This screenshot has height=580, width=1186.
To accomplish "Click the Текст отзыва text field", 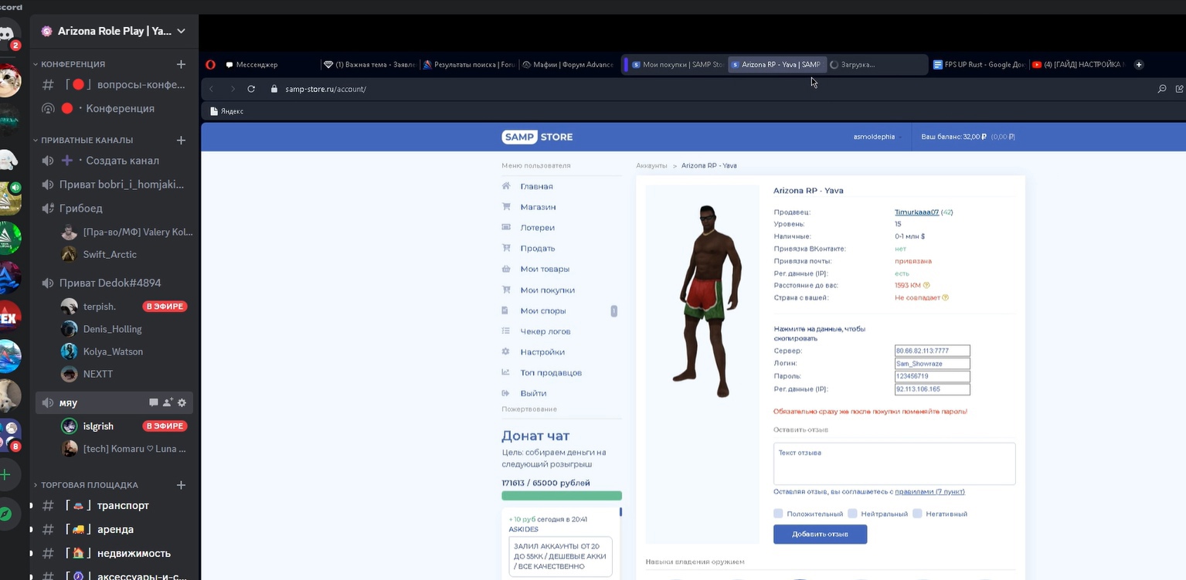I will tap(894, 463).
